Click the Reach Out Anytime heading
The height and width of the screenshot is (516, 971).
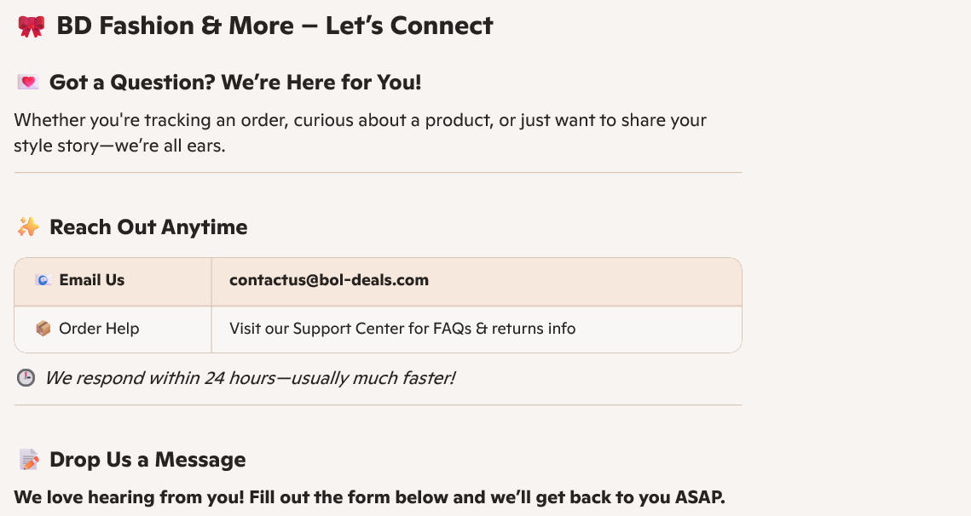coord(148,227)
